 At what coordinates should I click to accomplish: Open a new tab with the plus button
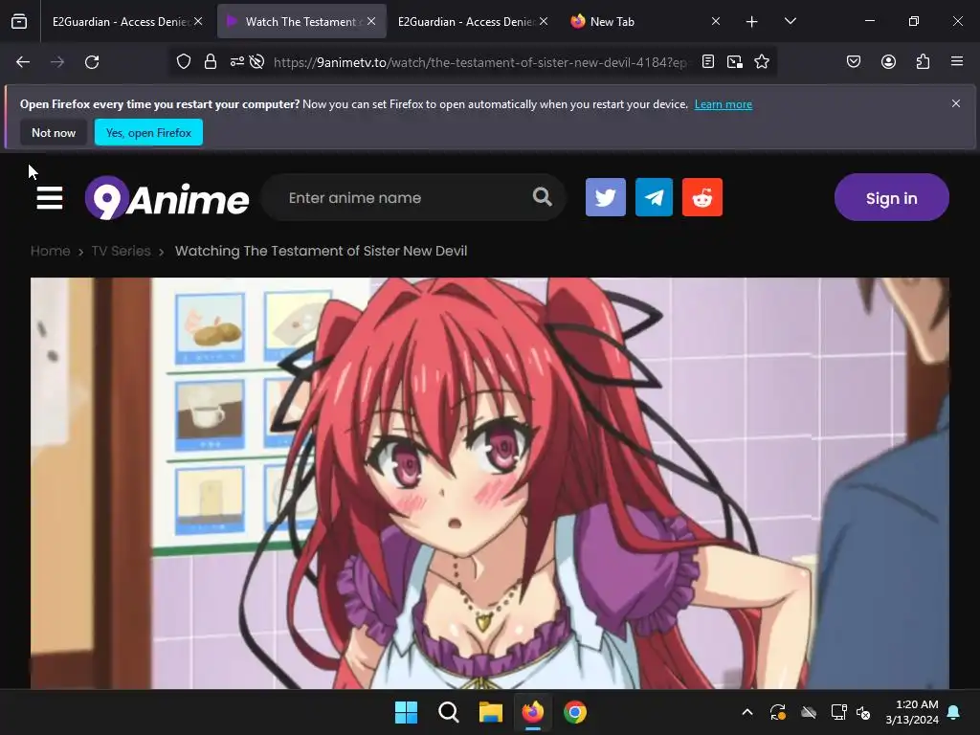point(752,22)
